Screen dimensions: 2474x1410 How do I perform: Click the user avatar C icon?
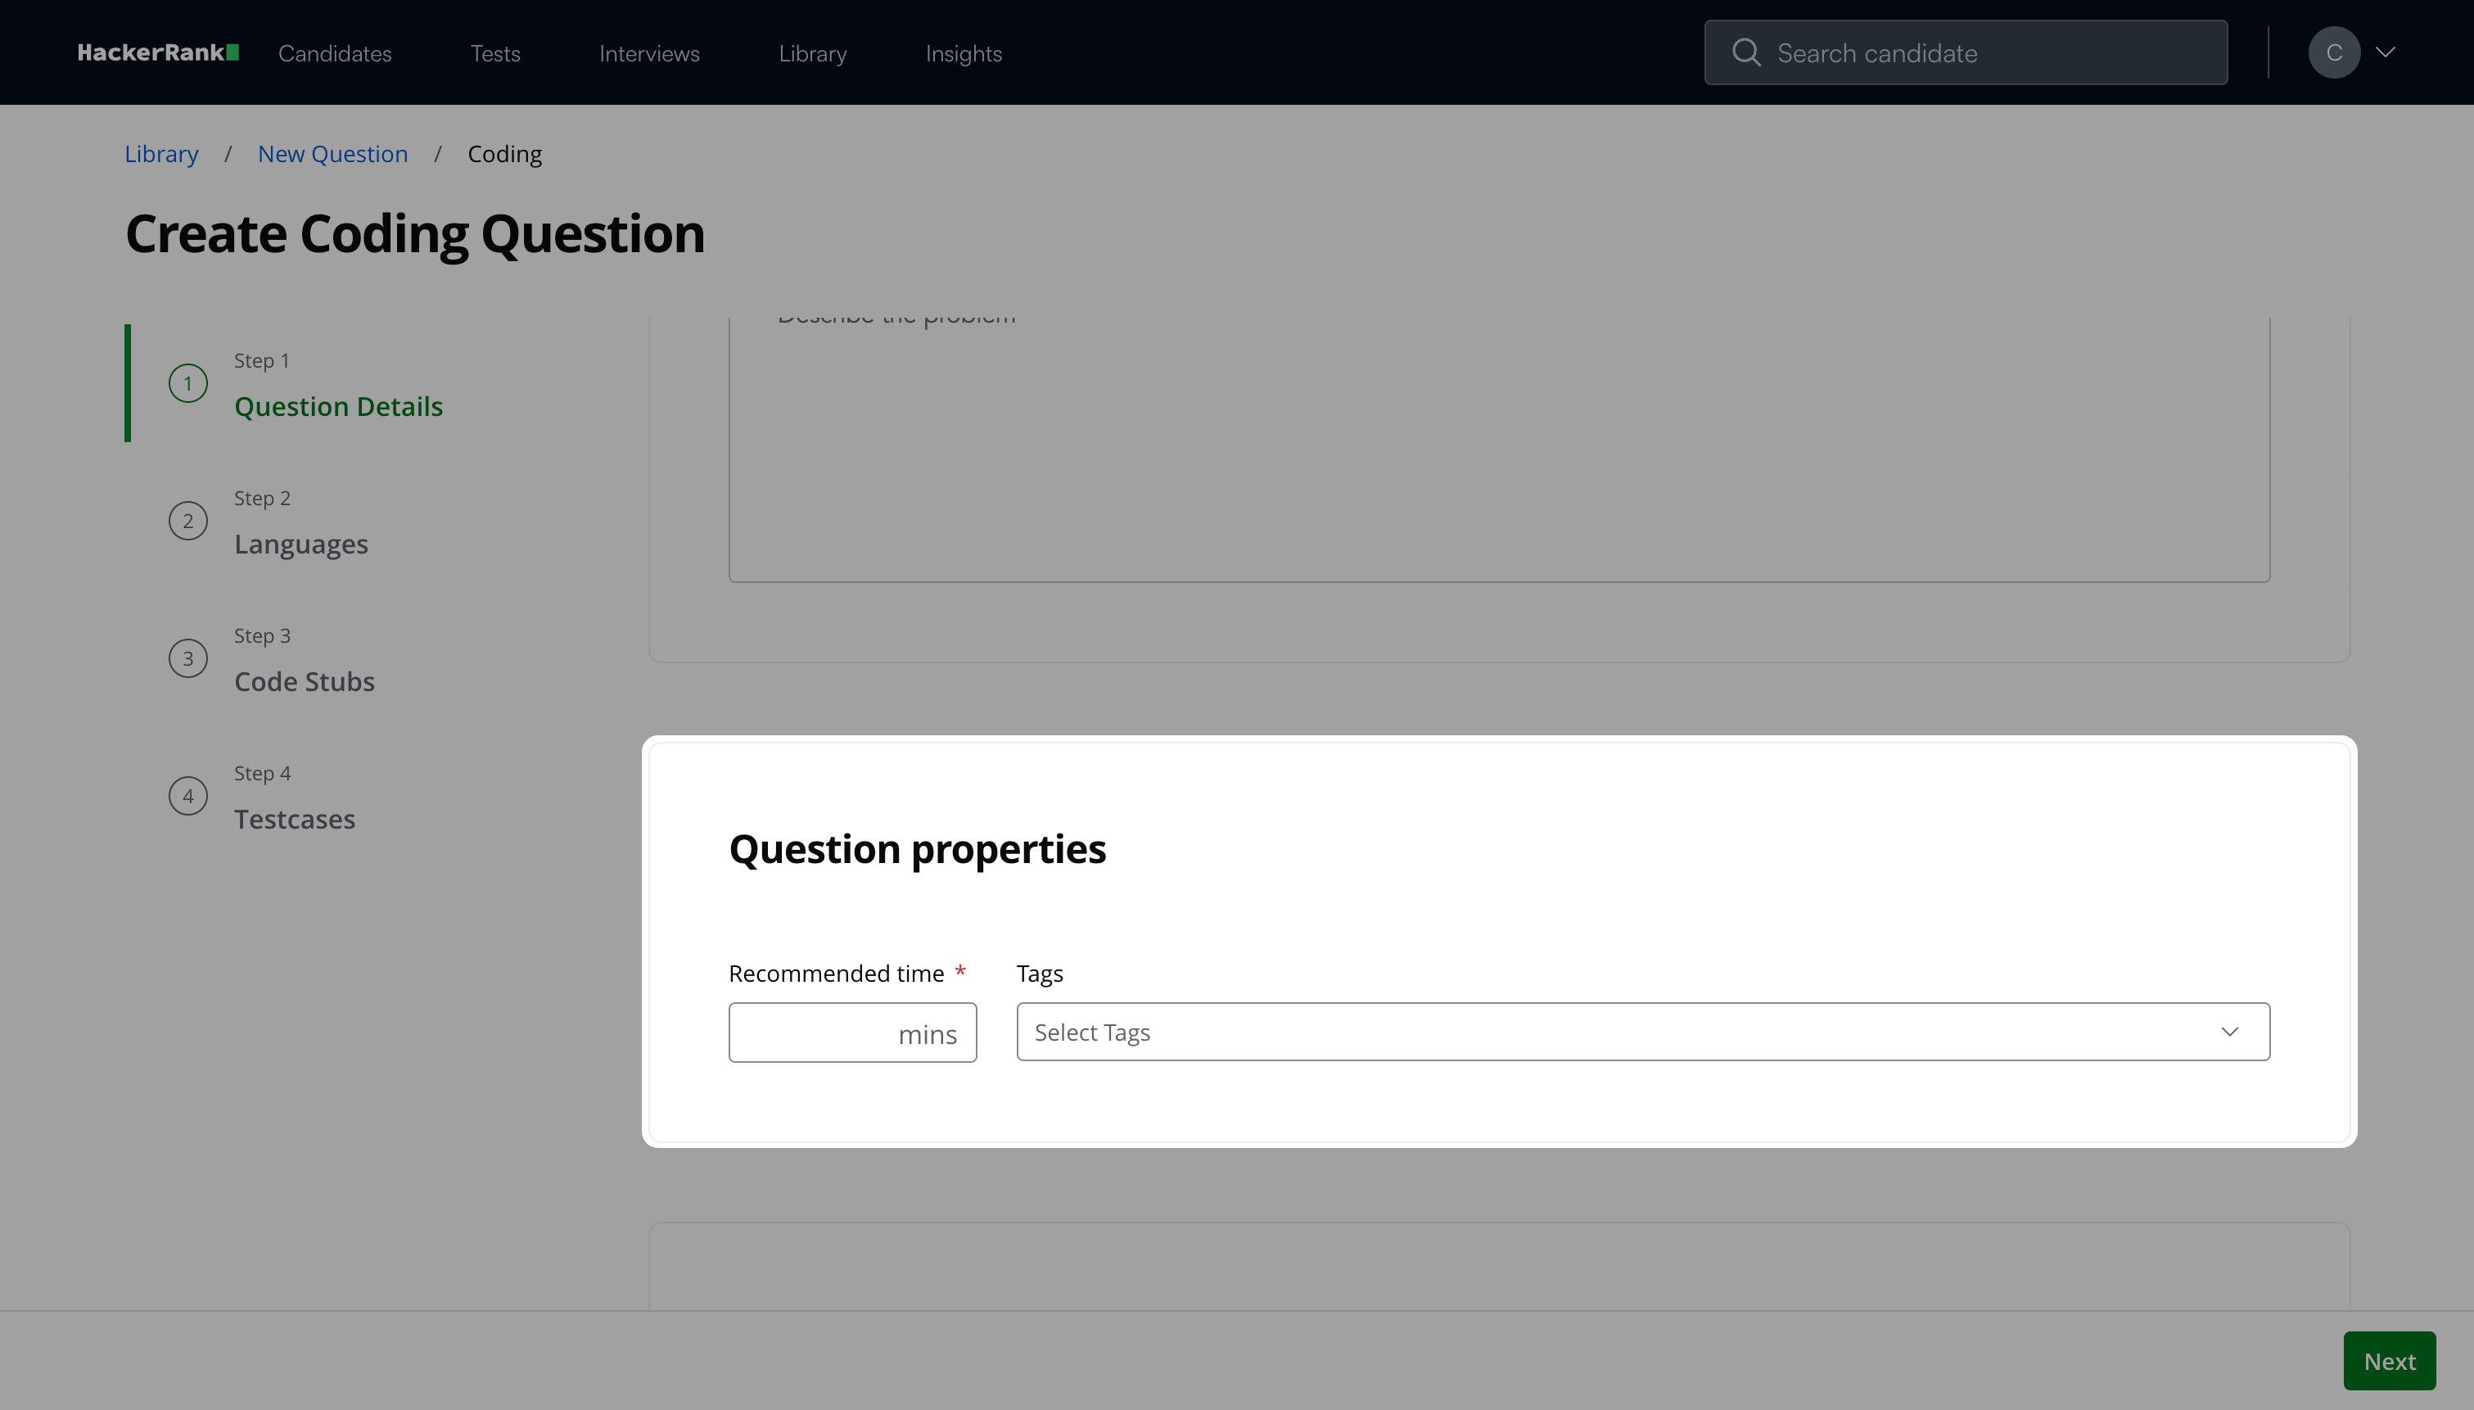pos(2334,52)
